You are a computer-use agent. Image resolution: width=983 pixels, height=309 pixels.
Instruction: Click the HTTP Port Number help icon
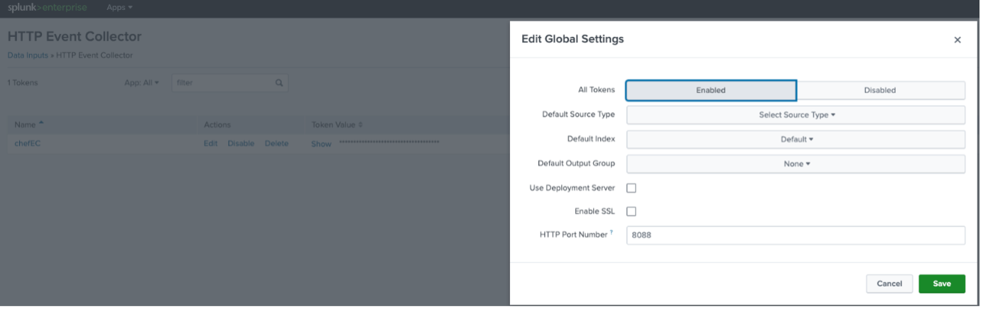[x=612, y=232]
